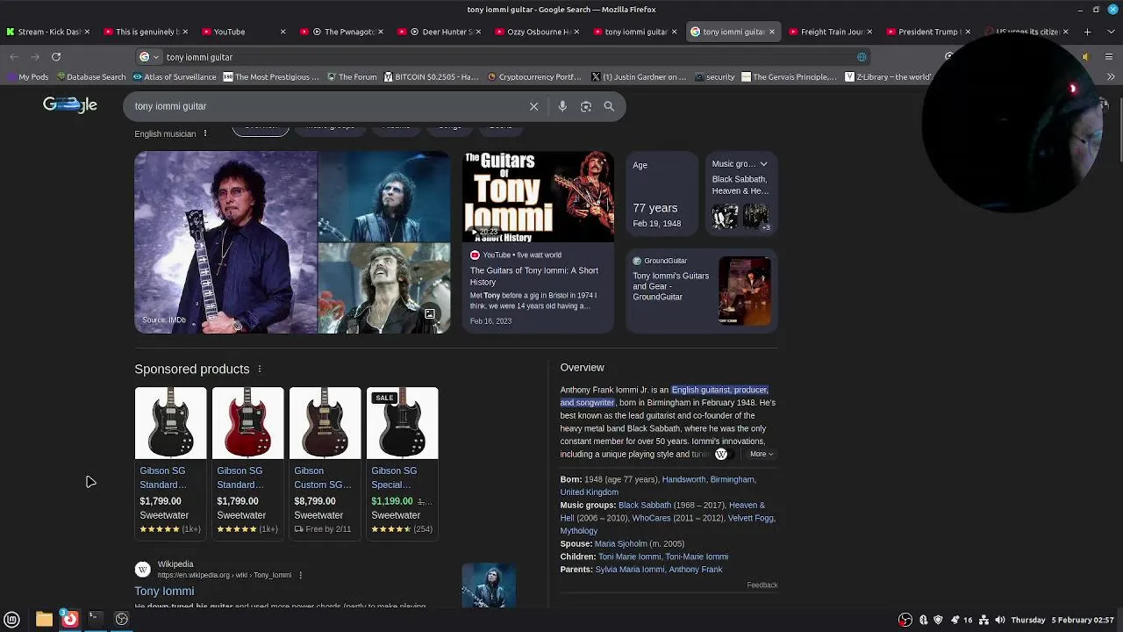The image size is (1123, 632).
Task: Open the Wikipedia result's thumbnail image
Action: (x=489, y=585)
